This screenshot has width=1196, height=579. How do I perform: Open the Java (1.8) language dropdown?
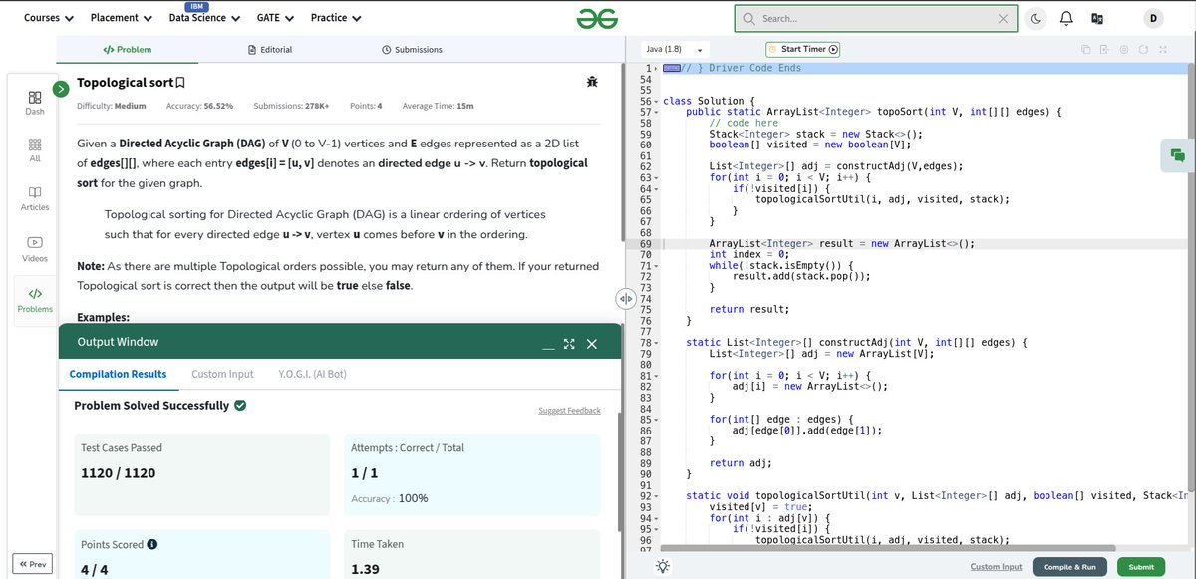[x=675, y=49]
